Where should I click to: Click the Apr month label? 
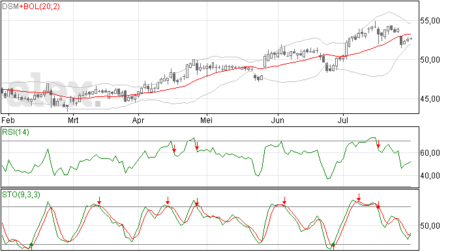tap(138, 120)
